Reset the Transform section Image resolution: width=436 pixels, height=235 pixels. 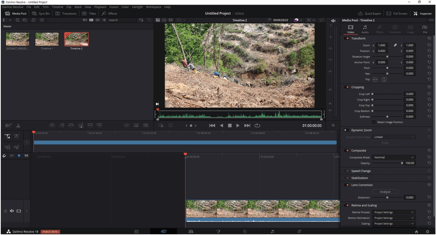coord(429,38)
